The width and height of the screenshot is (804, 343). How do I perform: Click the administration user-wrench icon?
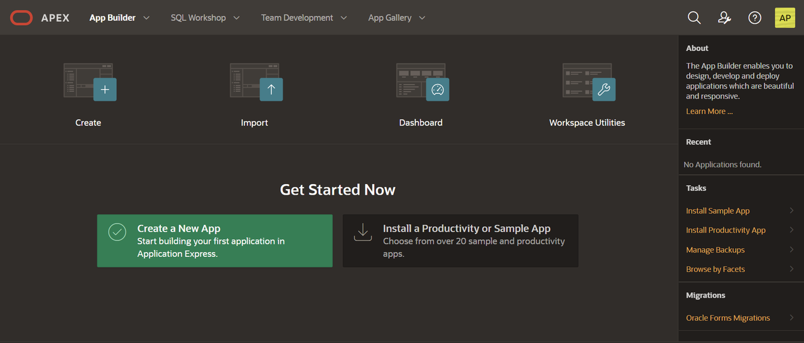coord(724,18)
